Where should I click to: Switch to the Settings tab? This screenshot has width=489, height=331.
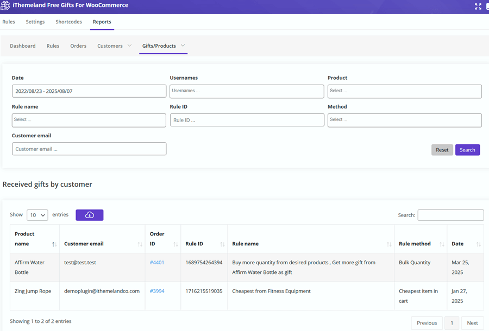35,22
